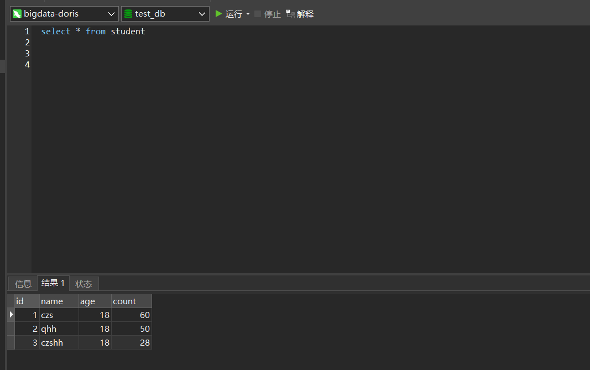Select the qhh name cell

[x=59, y=329]
